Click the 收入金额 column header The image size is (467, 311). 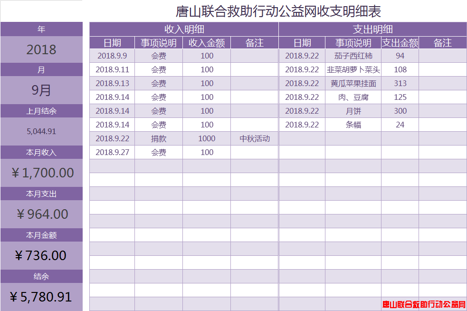click(x=207, y=43)
